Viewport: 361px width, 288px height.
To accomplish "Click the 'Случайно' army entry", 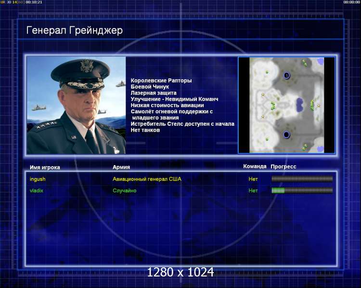I will 125,191.
